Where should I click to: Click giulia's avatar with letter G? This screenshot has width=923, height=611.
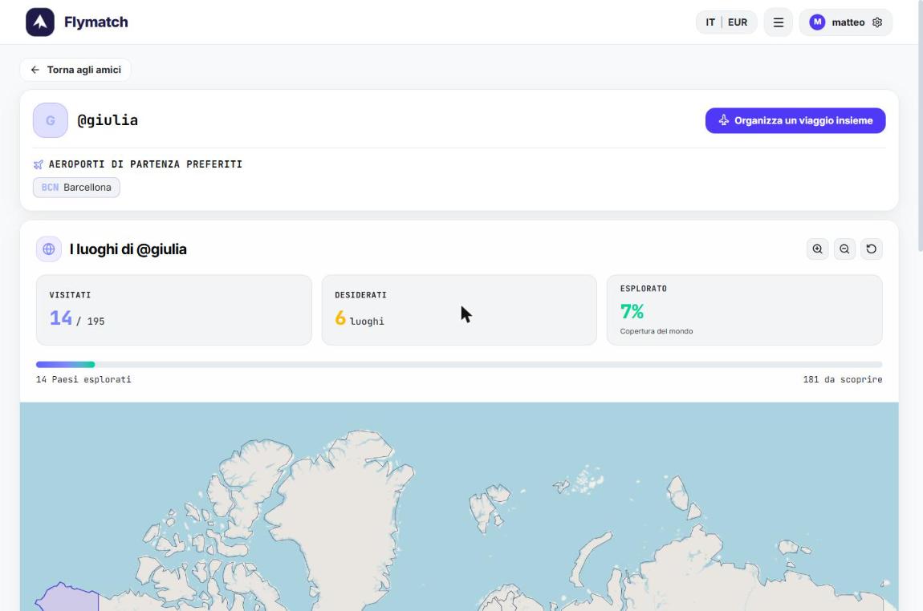click(x=51, y=120)
